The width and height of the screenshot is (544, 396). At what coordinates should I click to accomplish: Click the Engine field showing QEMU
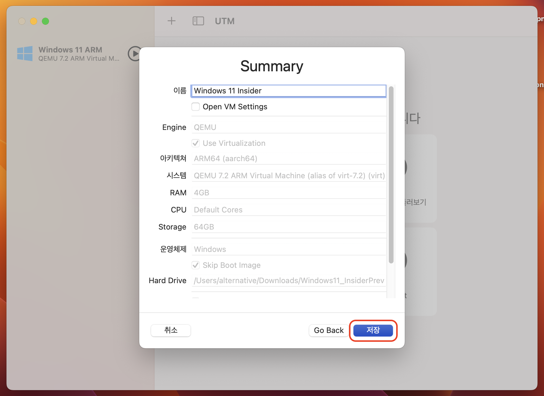pos(289,127)
